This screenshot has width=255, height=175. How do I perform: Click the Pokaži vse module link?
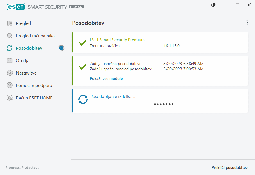coord(106,78)
